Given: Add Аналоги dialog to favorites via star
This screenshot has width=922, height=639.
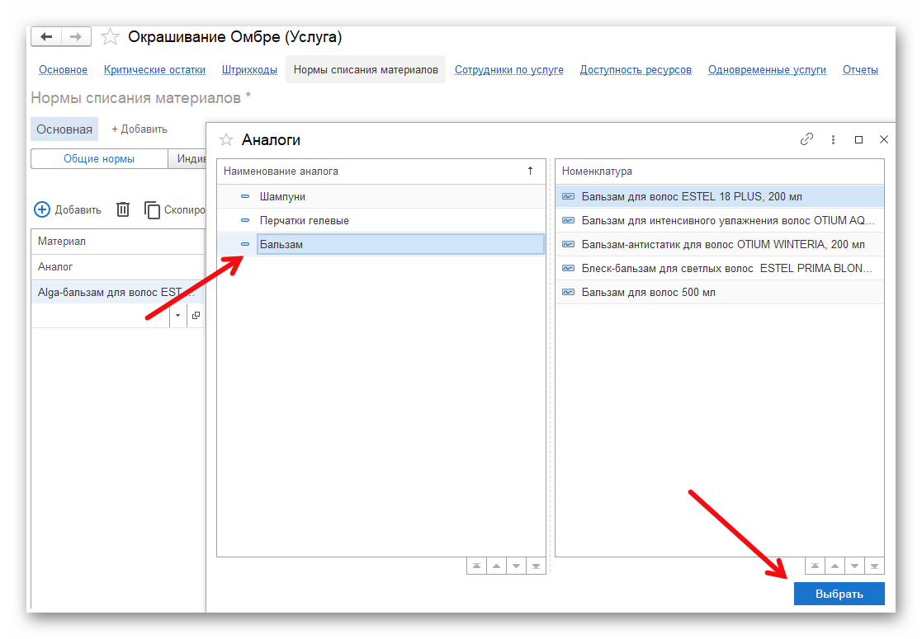Looking at the screenshot, I should pos(226,140).
